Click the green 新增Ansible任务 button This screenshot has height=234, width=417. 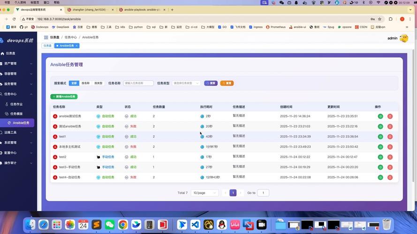coord(64,96)
